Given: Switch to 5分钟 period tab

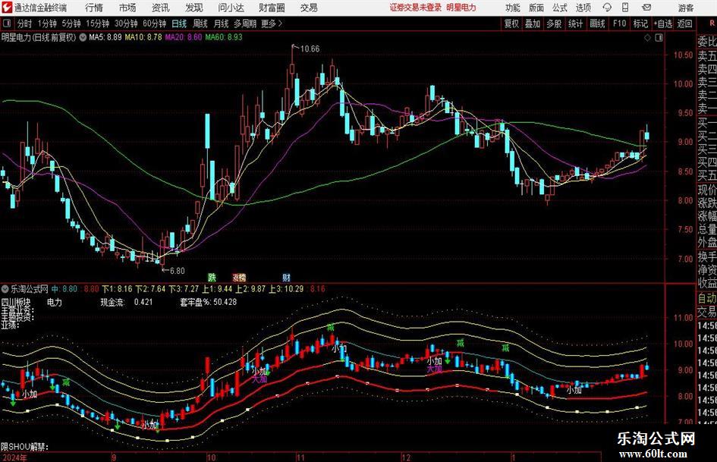Looking at the screenshot, I should 71,24.
